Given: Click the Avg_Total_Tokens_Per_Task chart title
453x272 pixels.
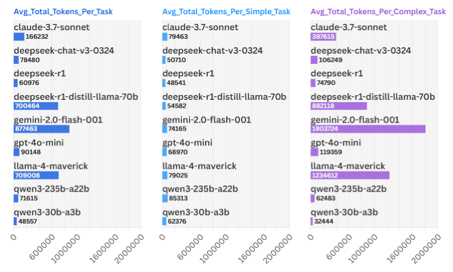Looking at the screenshot, I should [59, 11].
